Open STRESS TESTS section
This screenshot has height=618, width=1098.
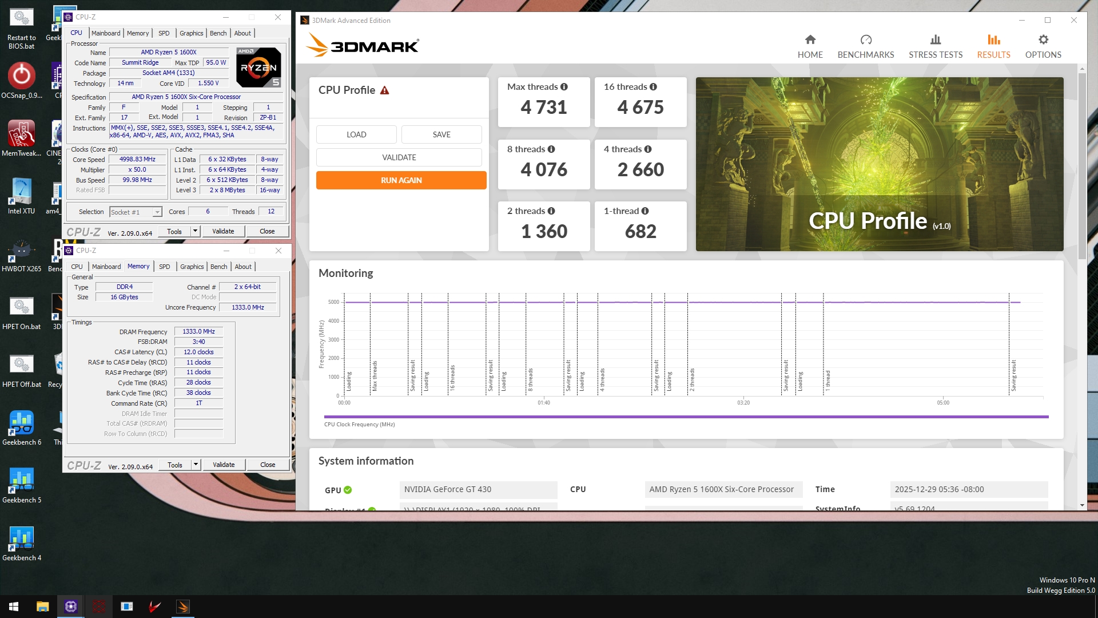pyautogui.click(x=935, y=46)
